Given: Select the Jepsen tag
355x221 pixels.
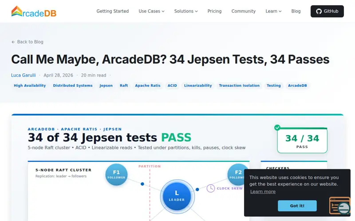Looking at the screenshot, I should point(106,85).
